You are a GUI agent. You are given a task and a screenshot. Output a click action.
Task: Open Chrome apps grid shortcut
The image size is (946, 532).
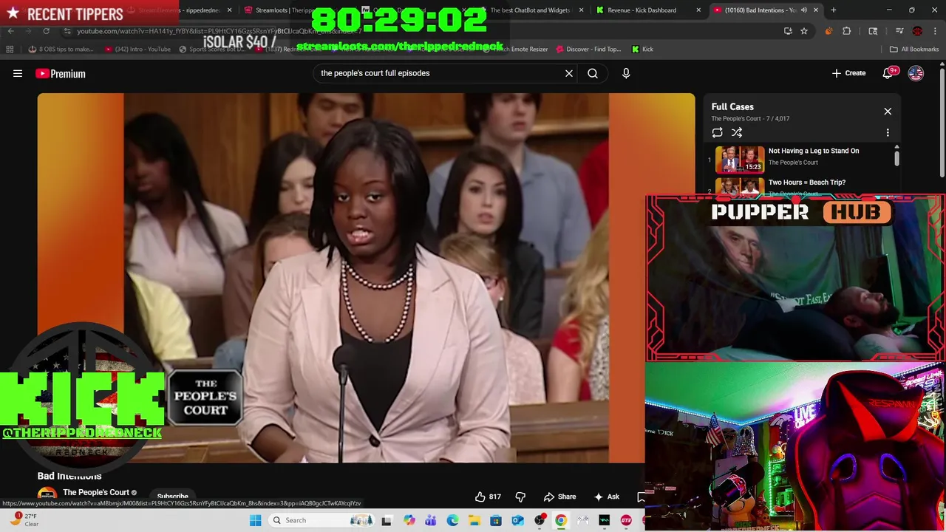pyautogui.click(x=10, y=50)
